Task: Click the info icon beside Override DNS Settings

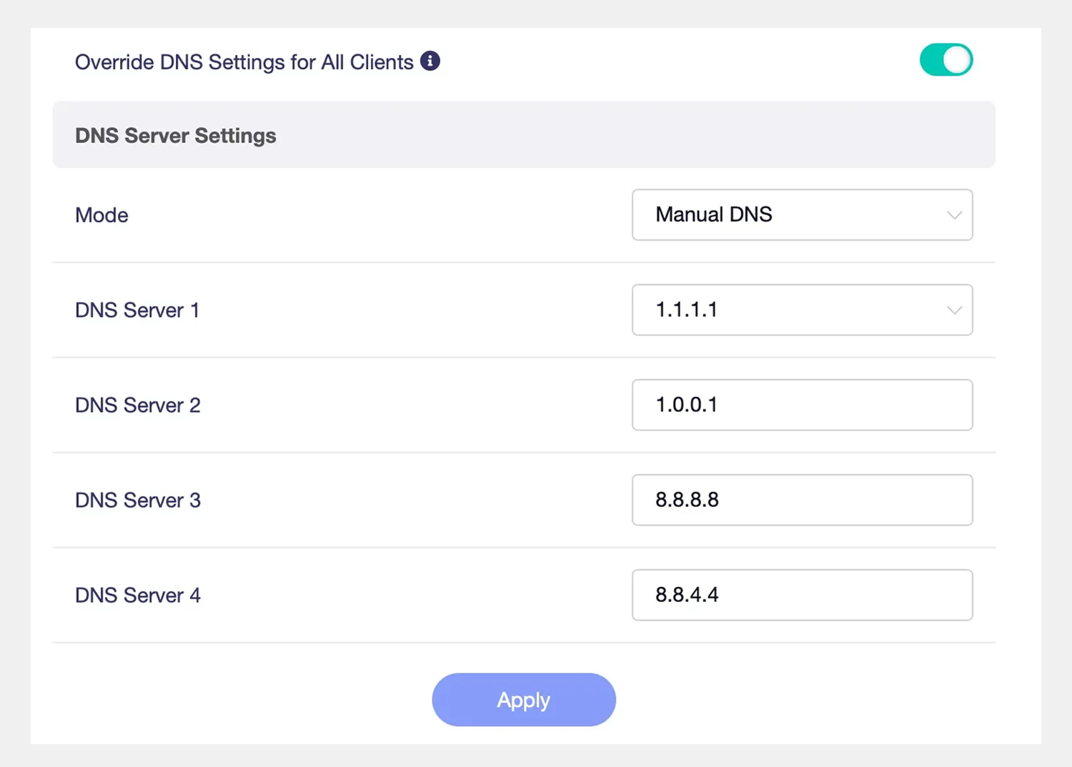Action: click(x=430, y=61)
